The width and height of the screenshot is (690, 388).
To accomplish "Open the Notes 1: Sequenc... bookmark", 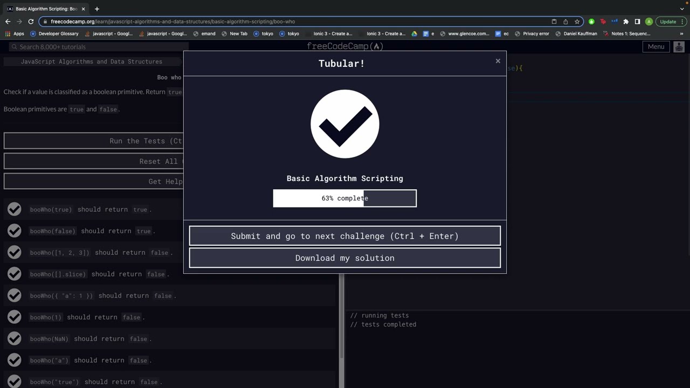I will pyautogui.click(x=627, y=33).
